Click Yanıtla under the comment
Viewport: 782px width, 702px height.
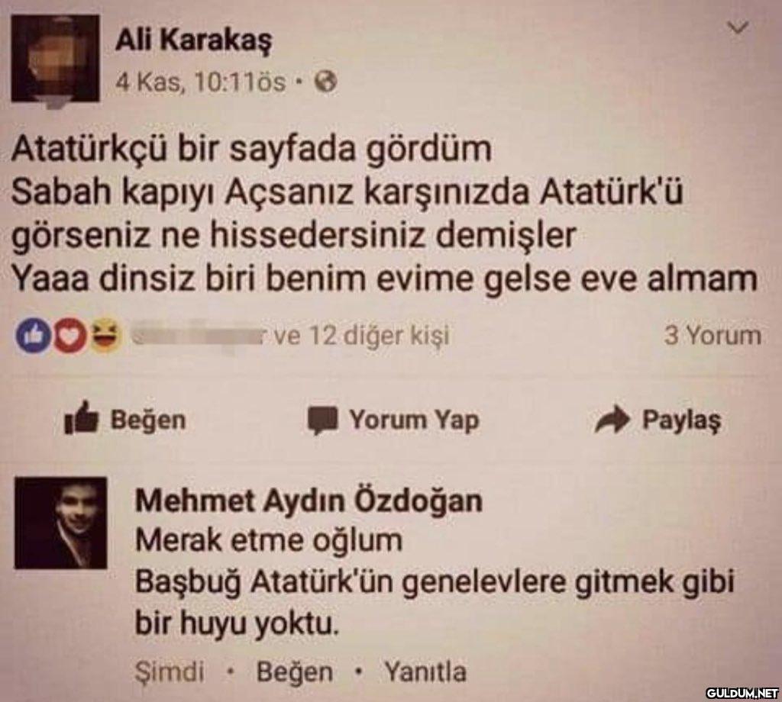click(x=425, y=671)
